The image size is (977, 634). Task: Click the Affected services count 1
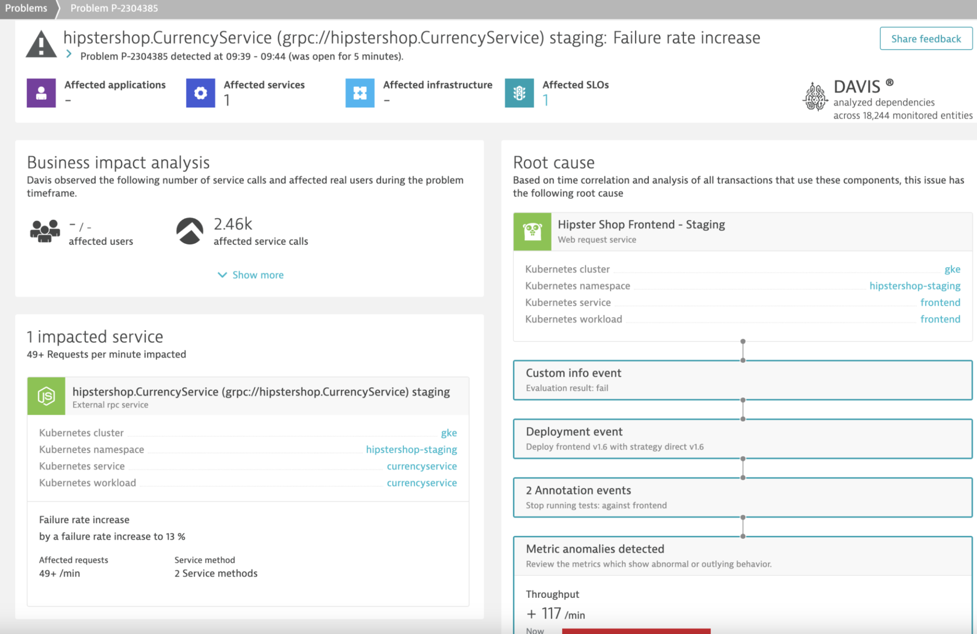click(227, 100)
